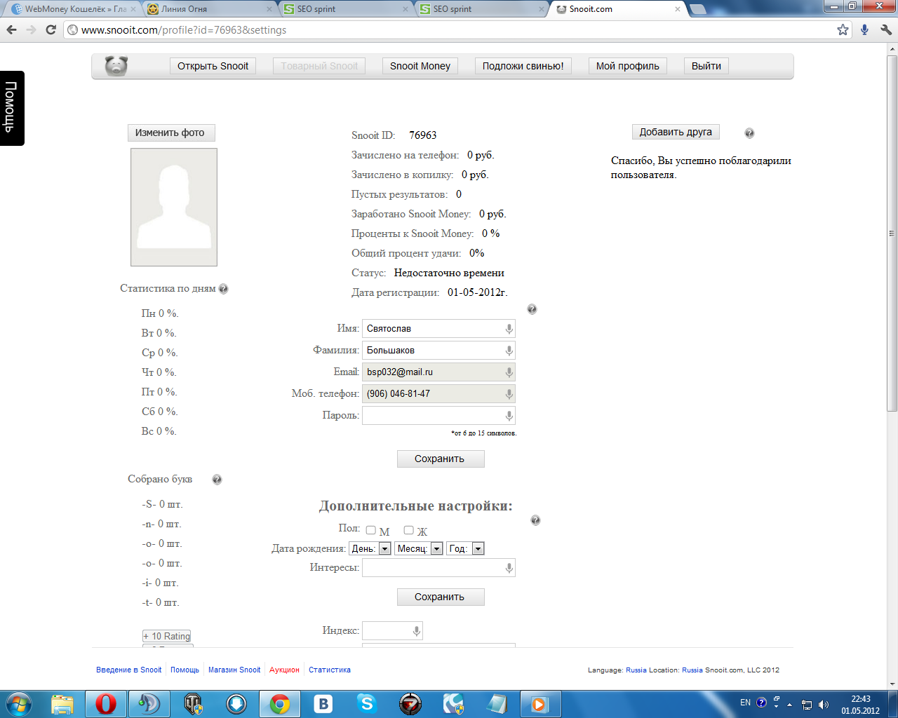Check the Ж gender checkbox
This screenshot has height=718, width=898.
pos(409,530)
